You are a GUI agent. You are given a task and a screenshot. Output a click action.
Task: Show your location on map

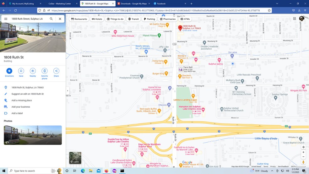click(303, 147)
